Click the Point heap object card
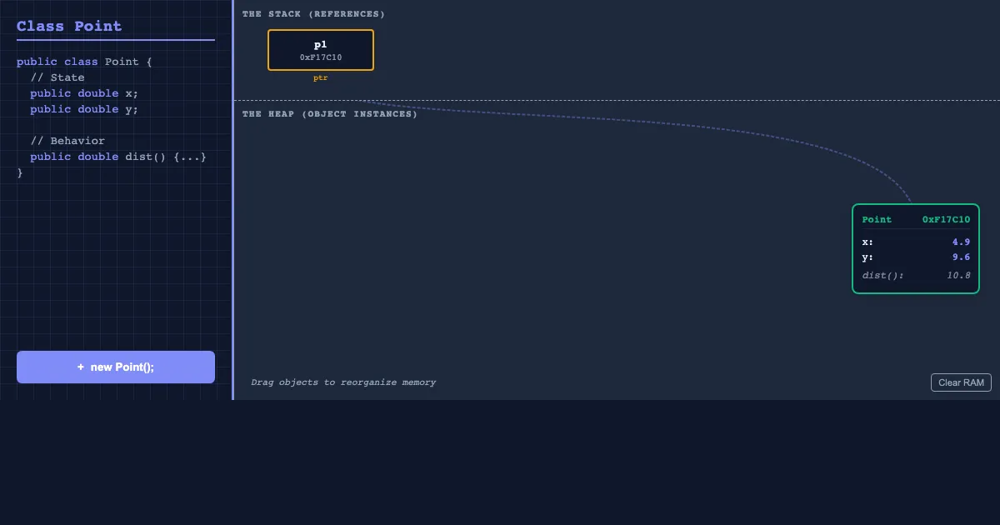 916,248
